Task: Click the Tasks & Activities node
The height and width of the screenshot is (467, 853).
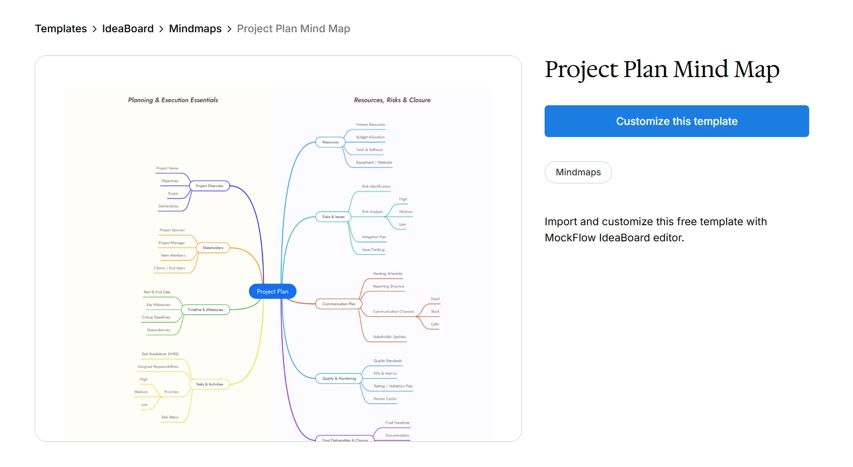Action: pyautogui.click(x=210, y=384)
